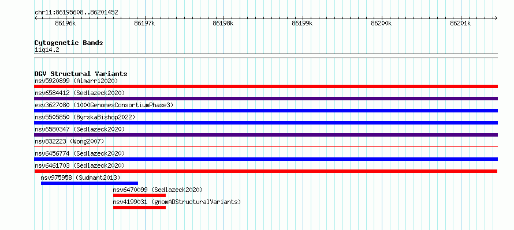This screenshot has width=514, height=230.
Task: Open esv3627080 (1000GenomesConsortiumPhase3) label
Action: 104,105
